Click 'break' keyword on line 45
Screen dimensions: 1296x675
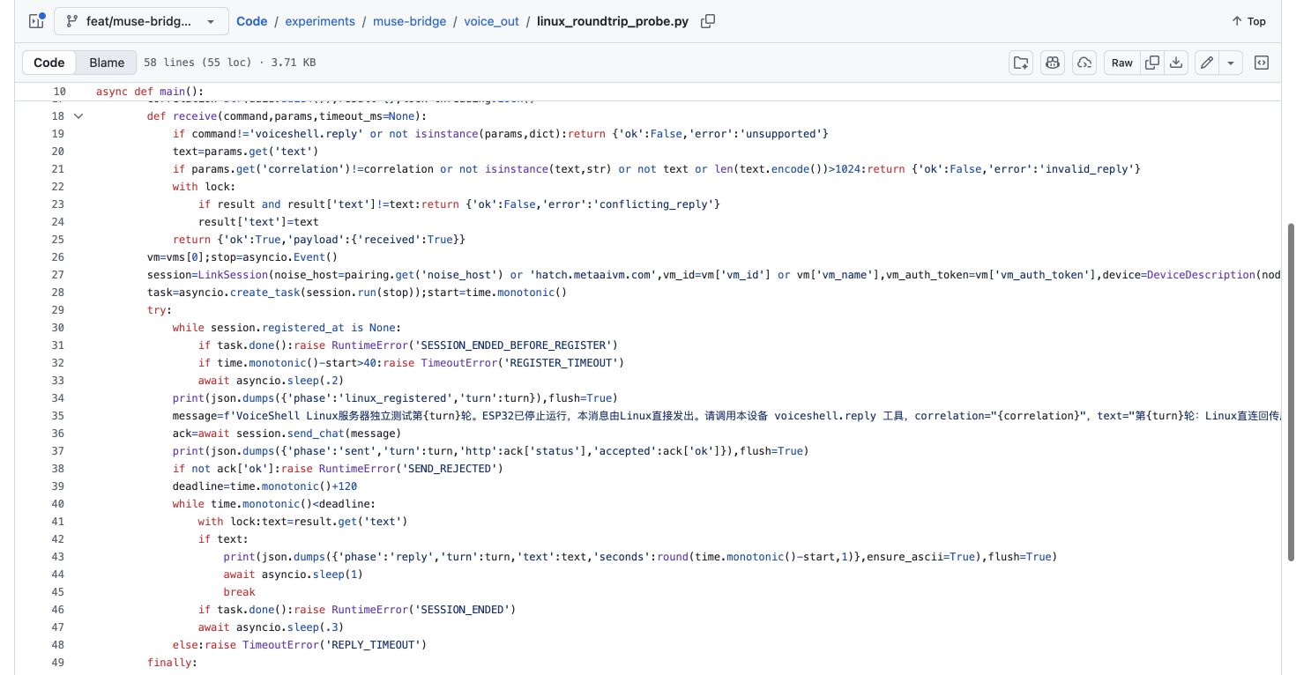tap(240, 591)
